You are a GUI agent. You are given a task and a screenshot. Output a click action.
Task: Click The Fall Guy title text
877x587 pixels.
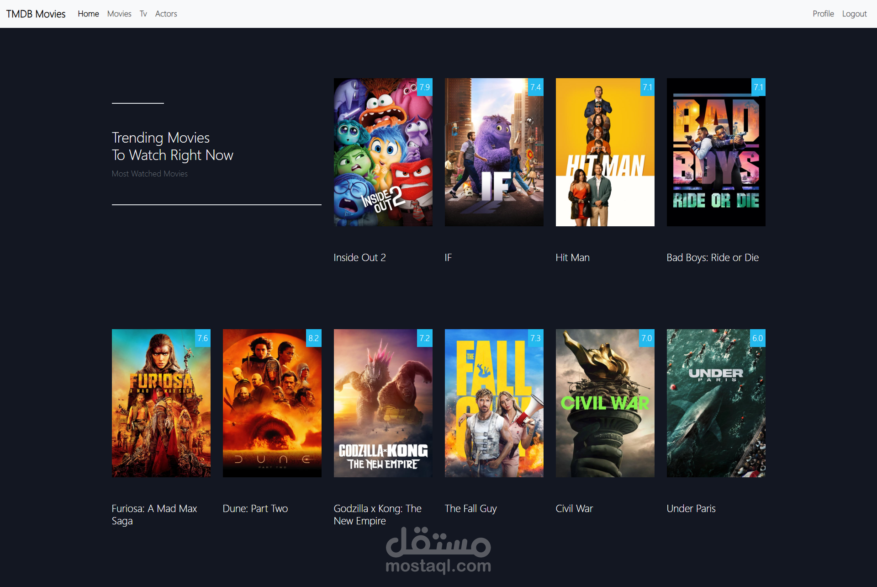(x=470, y=508)
